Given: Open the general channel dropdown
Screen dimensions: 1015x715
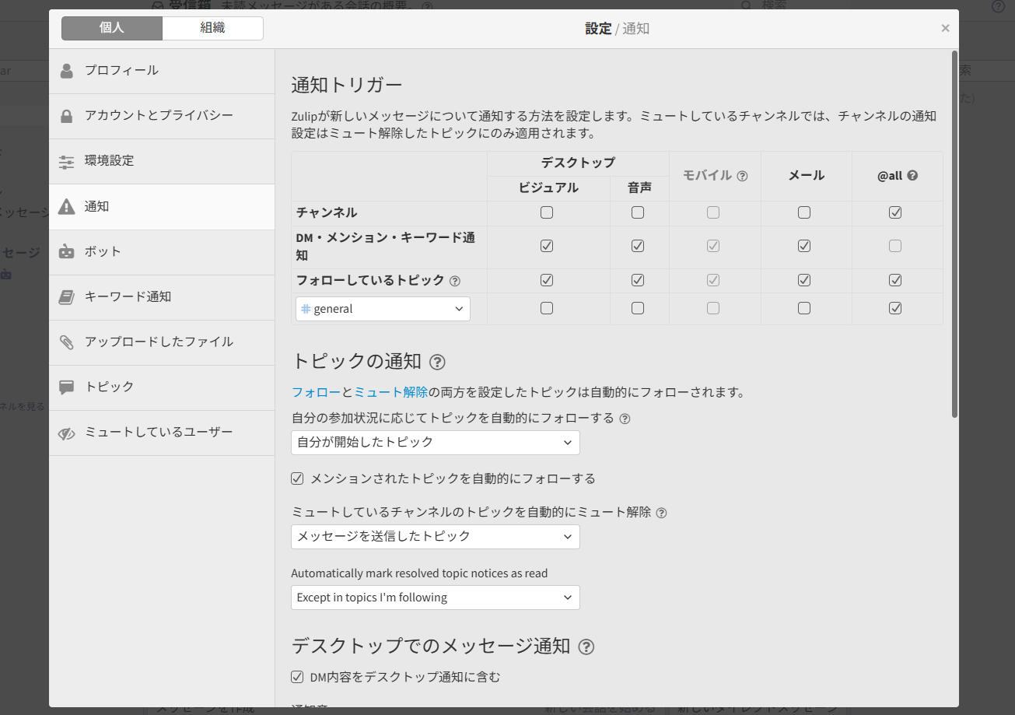Looking at the screenshot, I should click(x=382, y=308).
